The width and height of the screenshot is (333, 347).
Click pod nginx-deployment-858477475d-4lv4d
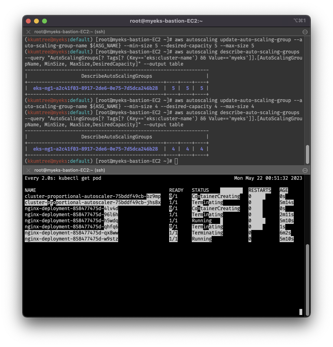click(72, 209)
